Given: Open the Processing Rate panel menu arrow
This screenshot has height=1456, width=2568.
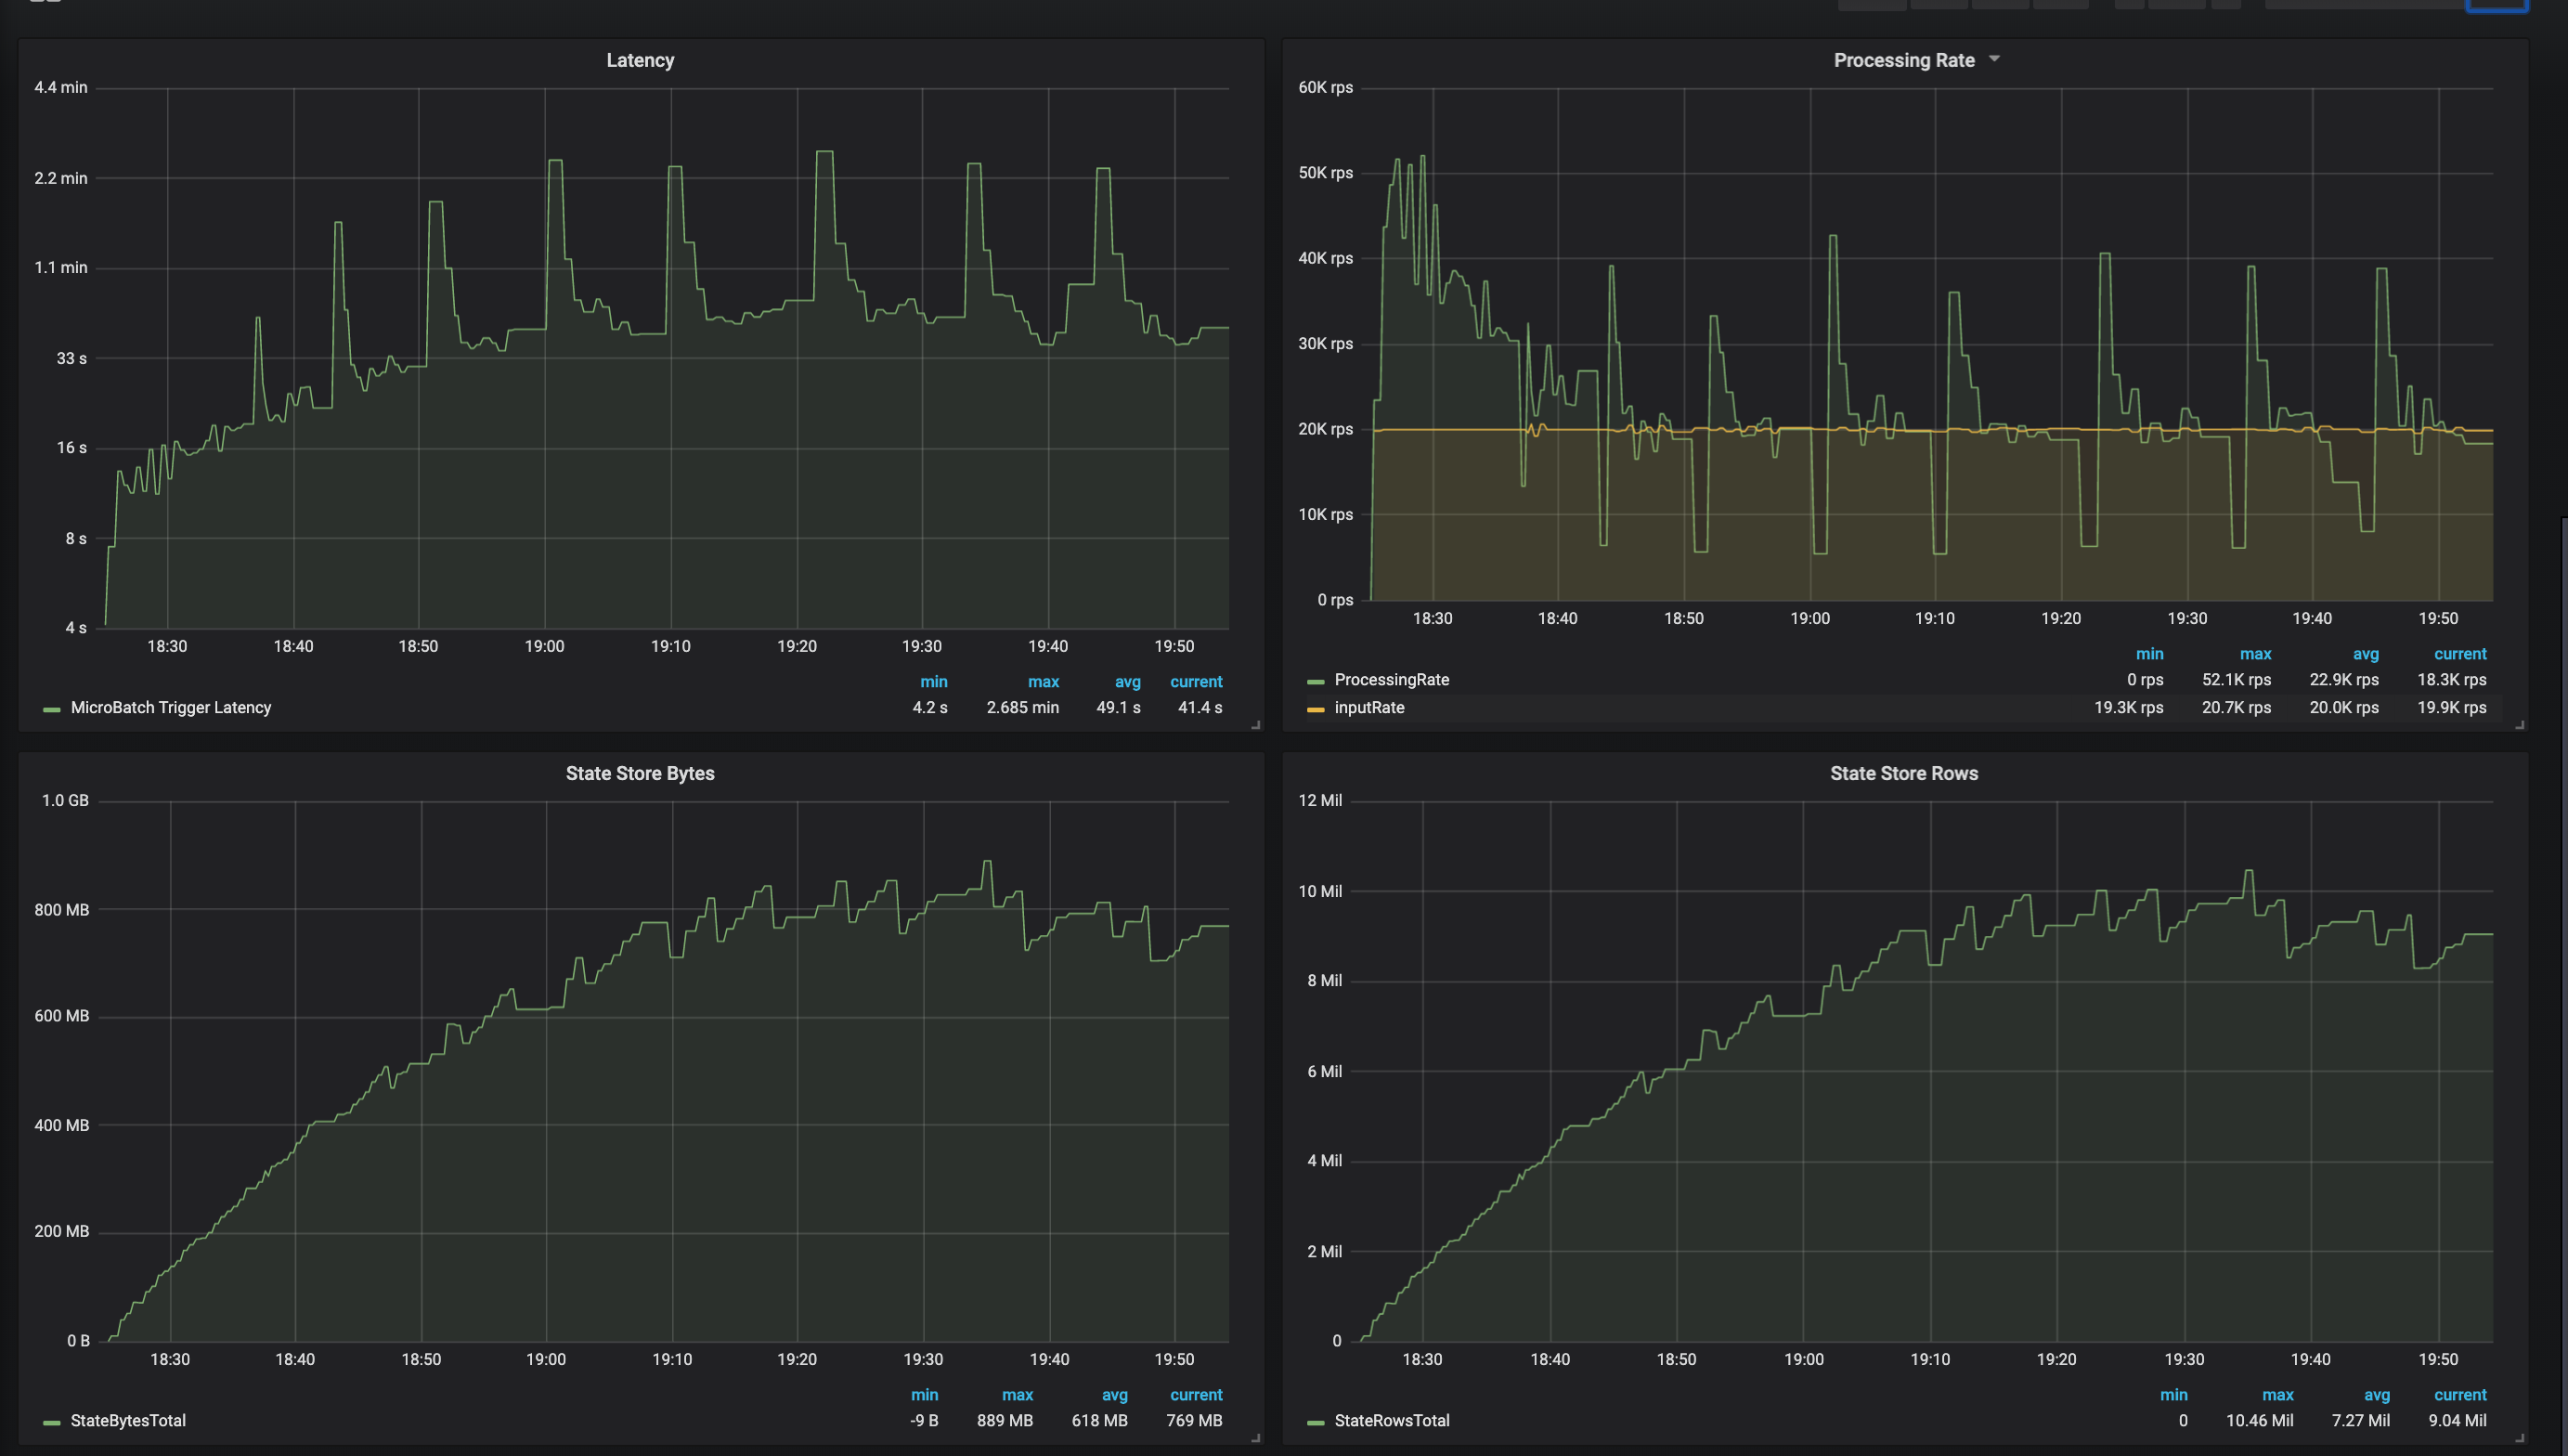Looking at the screenshot, I should click(1994, 59).
